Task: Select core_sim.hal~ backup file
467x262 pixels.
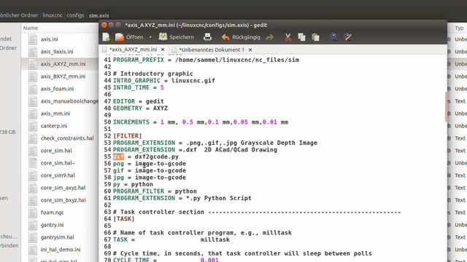Action: point(58,163)
